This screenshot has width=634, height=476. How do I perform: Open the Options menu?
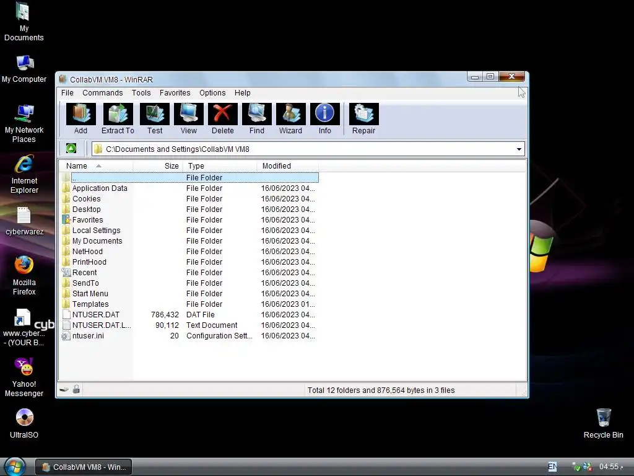coord(212,93)
